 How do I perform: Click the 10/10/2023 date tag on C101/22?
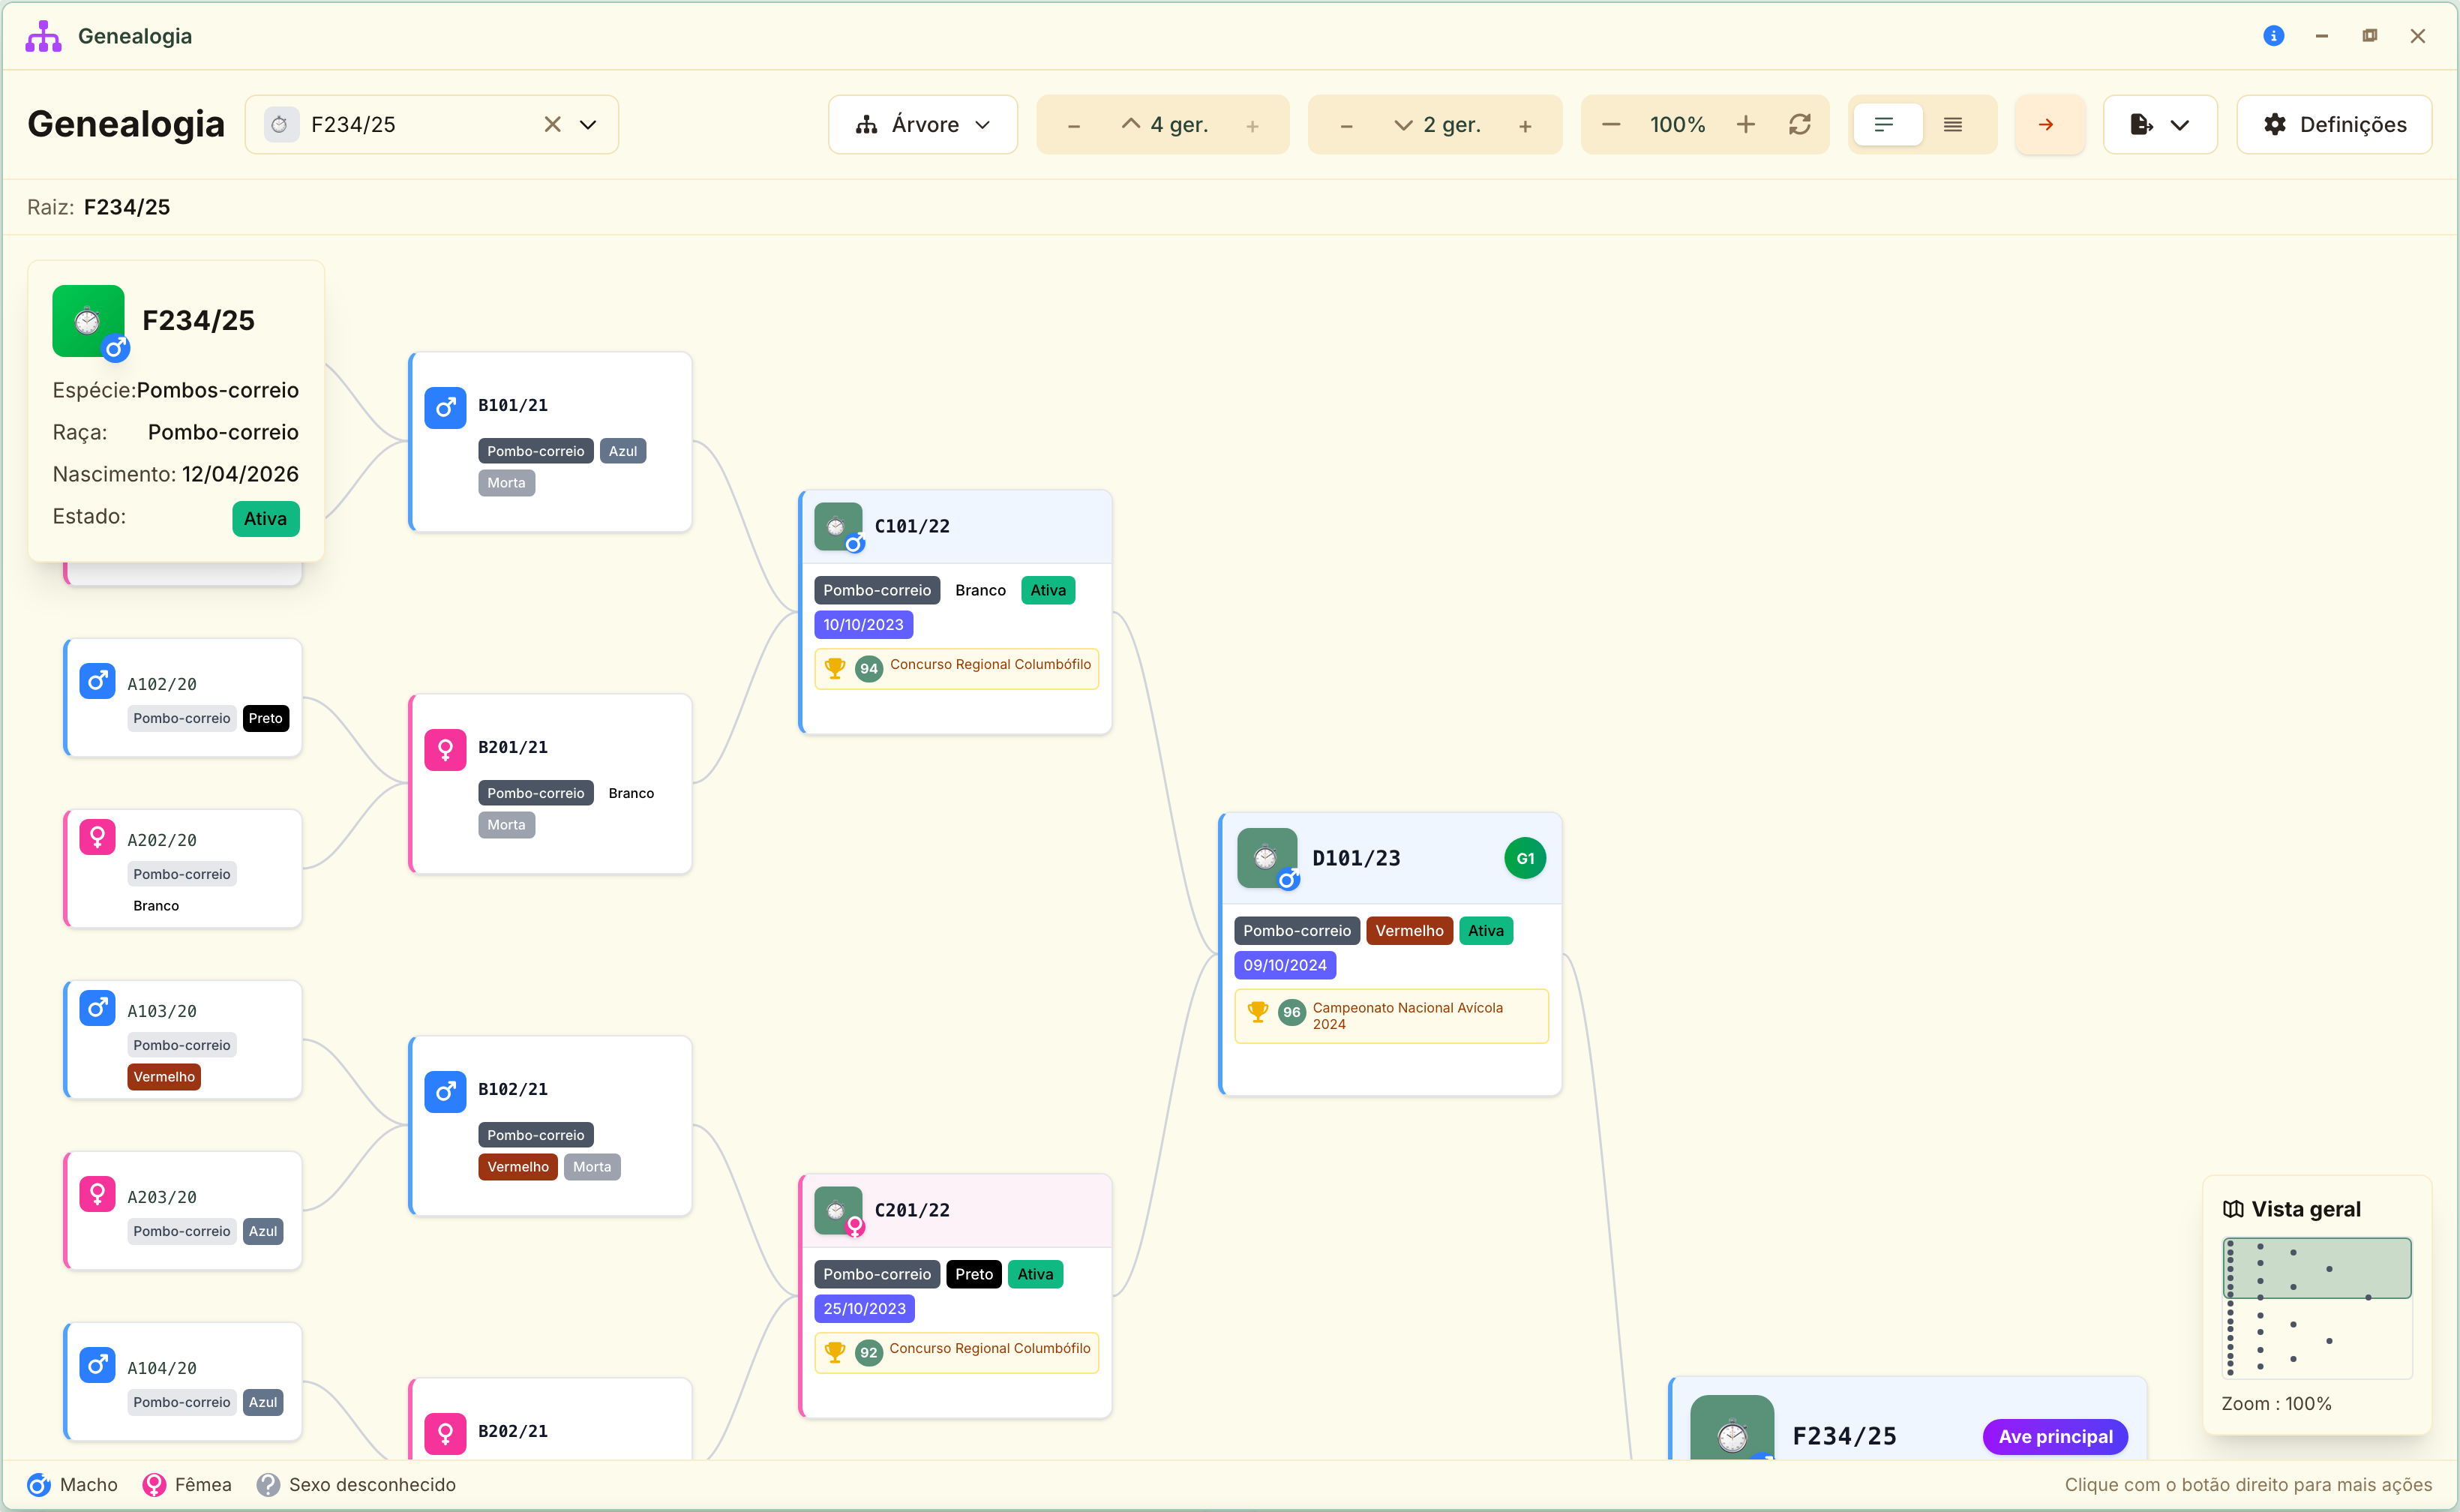863,624
